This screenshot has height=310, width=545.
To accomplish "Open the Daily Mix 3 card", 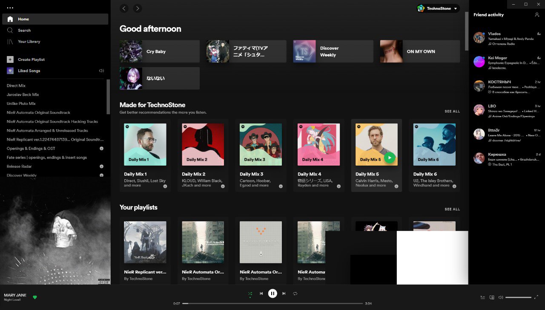I will (x=261, y=155).
